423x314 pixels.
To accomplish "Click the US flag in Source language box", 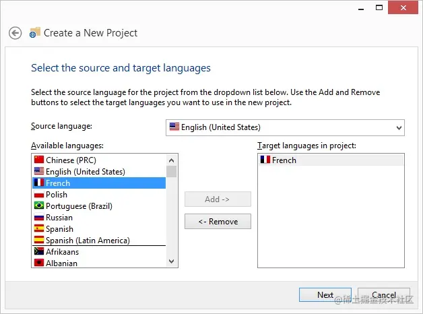I will click(x=174, y=127).
